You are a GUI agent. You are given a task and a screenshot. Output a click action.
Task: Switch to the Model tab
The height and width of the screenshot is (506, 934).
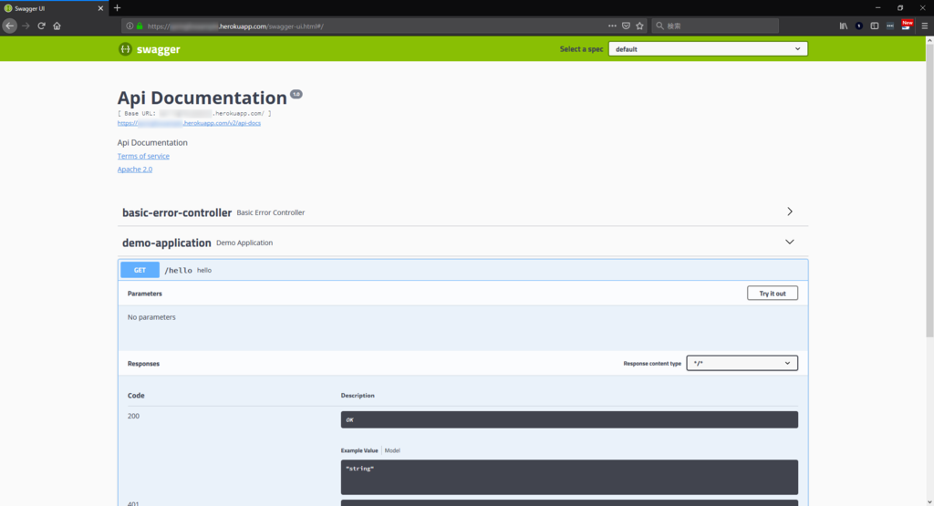pyautogui.click(x=392, y=450)
